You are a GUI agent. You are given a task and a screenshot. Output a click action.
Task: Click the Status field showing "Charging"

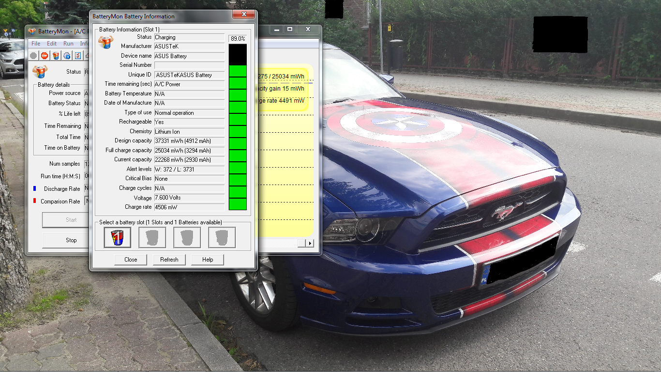(189, 37)
